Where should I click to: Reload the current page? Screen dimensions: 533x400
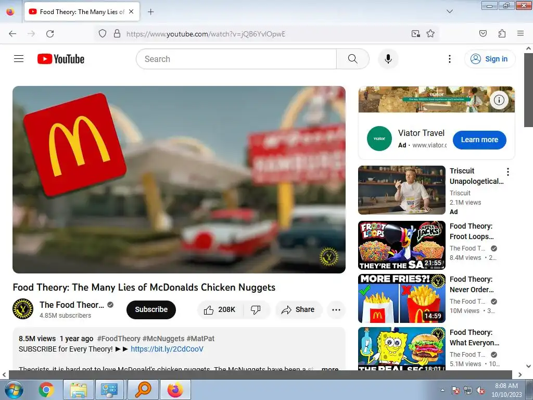coord(50,34)
